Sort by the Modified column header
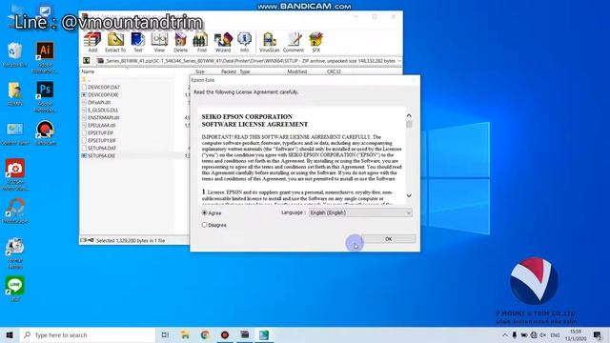This screenshot has width=610, height=343. tap(296, 71)
